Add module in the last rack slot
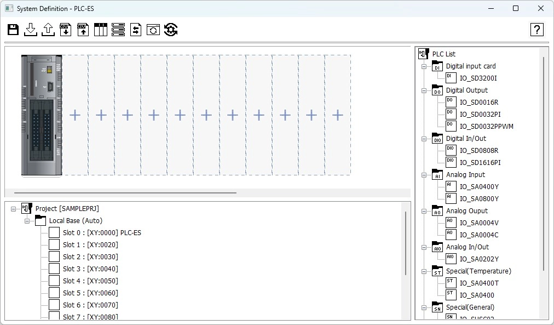 pos(338,115)
